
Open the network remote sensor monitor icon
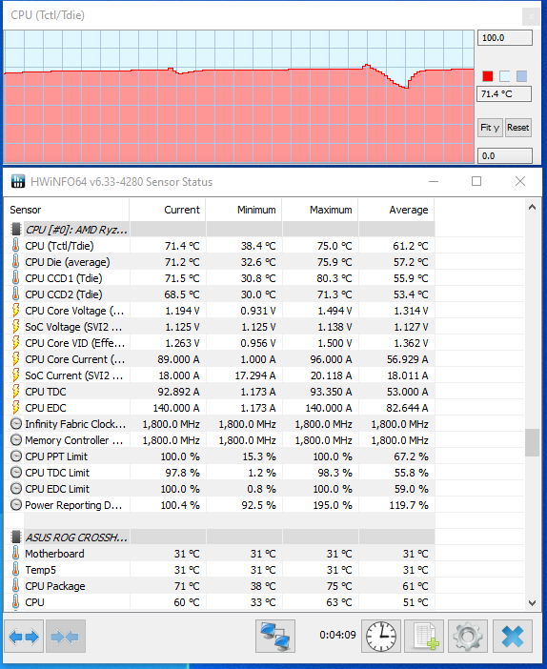(x=275, y=637)
